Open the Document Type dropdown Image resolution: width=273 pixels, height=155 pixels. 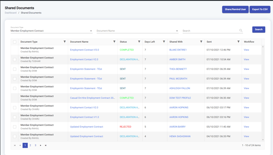point(51,31)
